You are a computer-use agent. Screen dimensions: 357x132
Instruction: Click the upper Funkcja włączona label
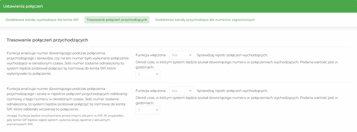(151, 55)
